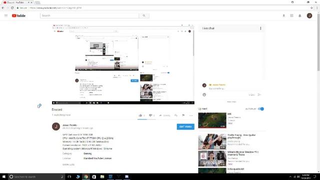Image resolution: width=320 pixels, height=180 pixels.
Task: Open the notifications bell
Action: coord(300,15)
